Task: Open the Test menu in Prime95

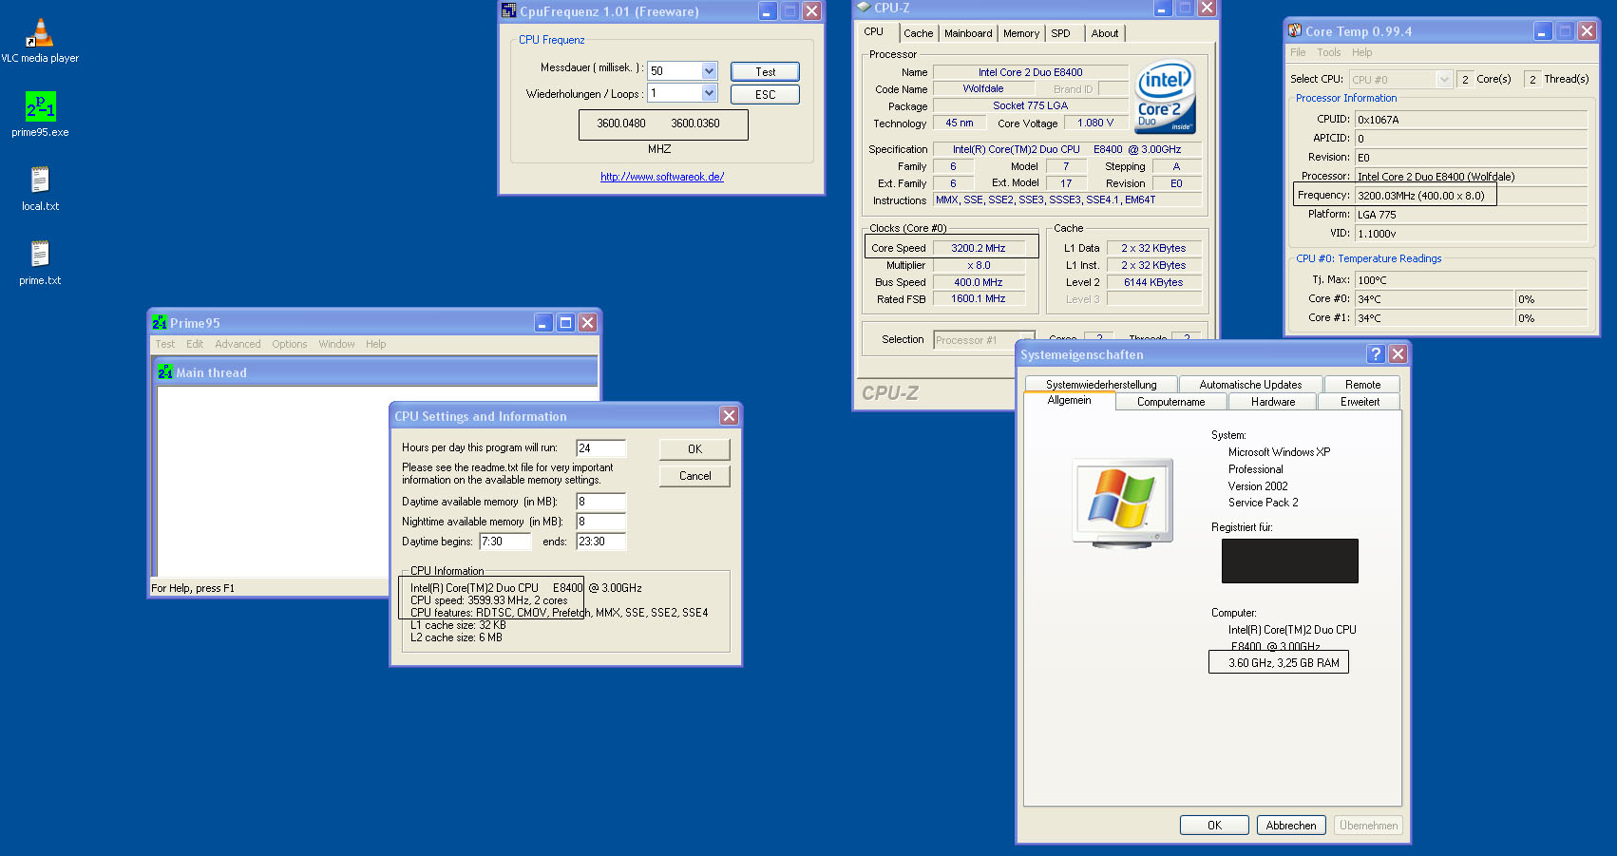Action: 165,345
